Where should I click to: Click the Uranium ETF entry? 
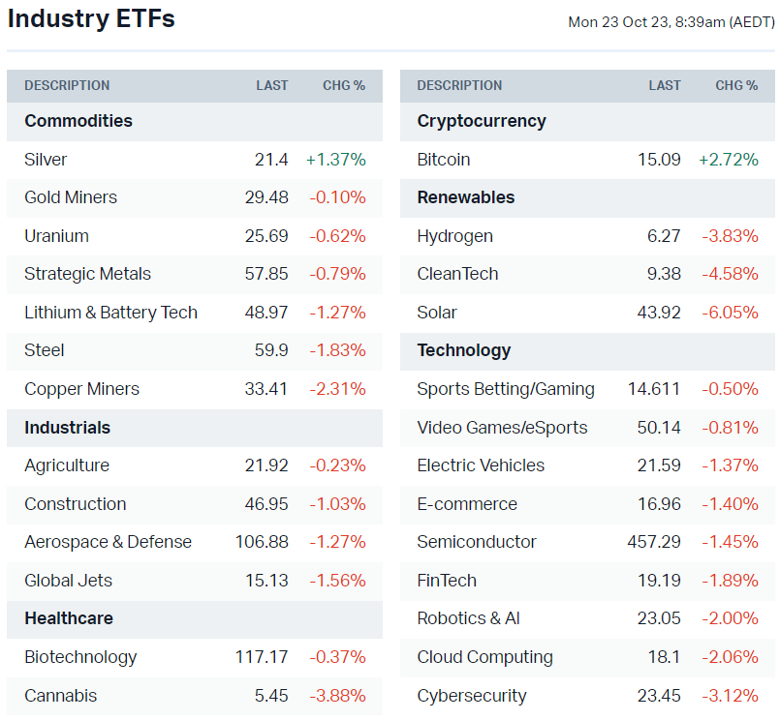pos(56,236)
